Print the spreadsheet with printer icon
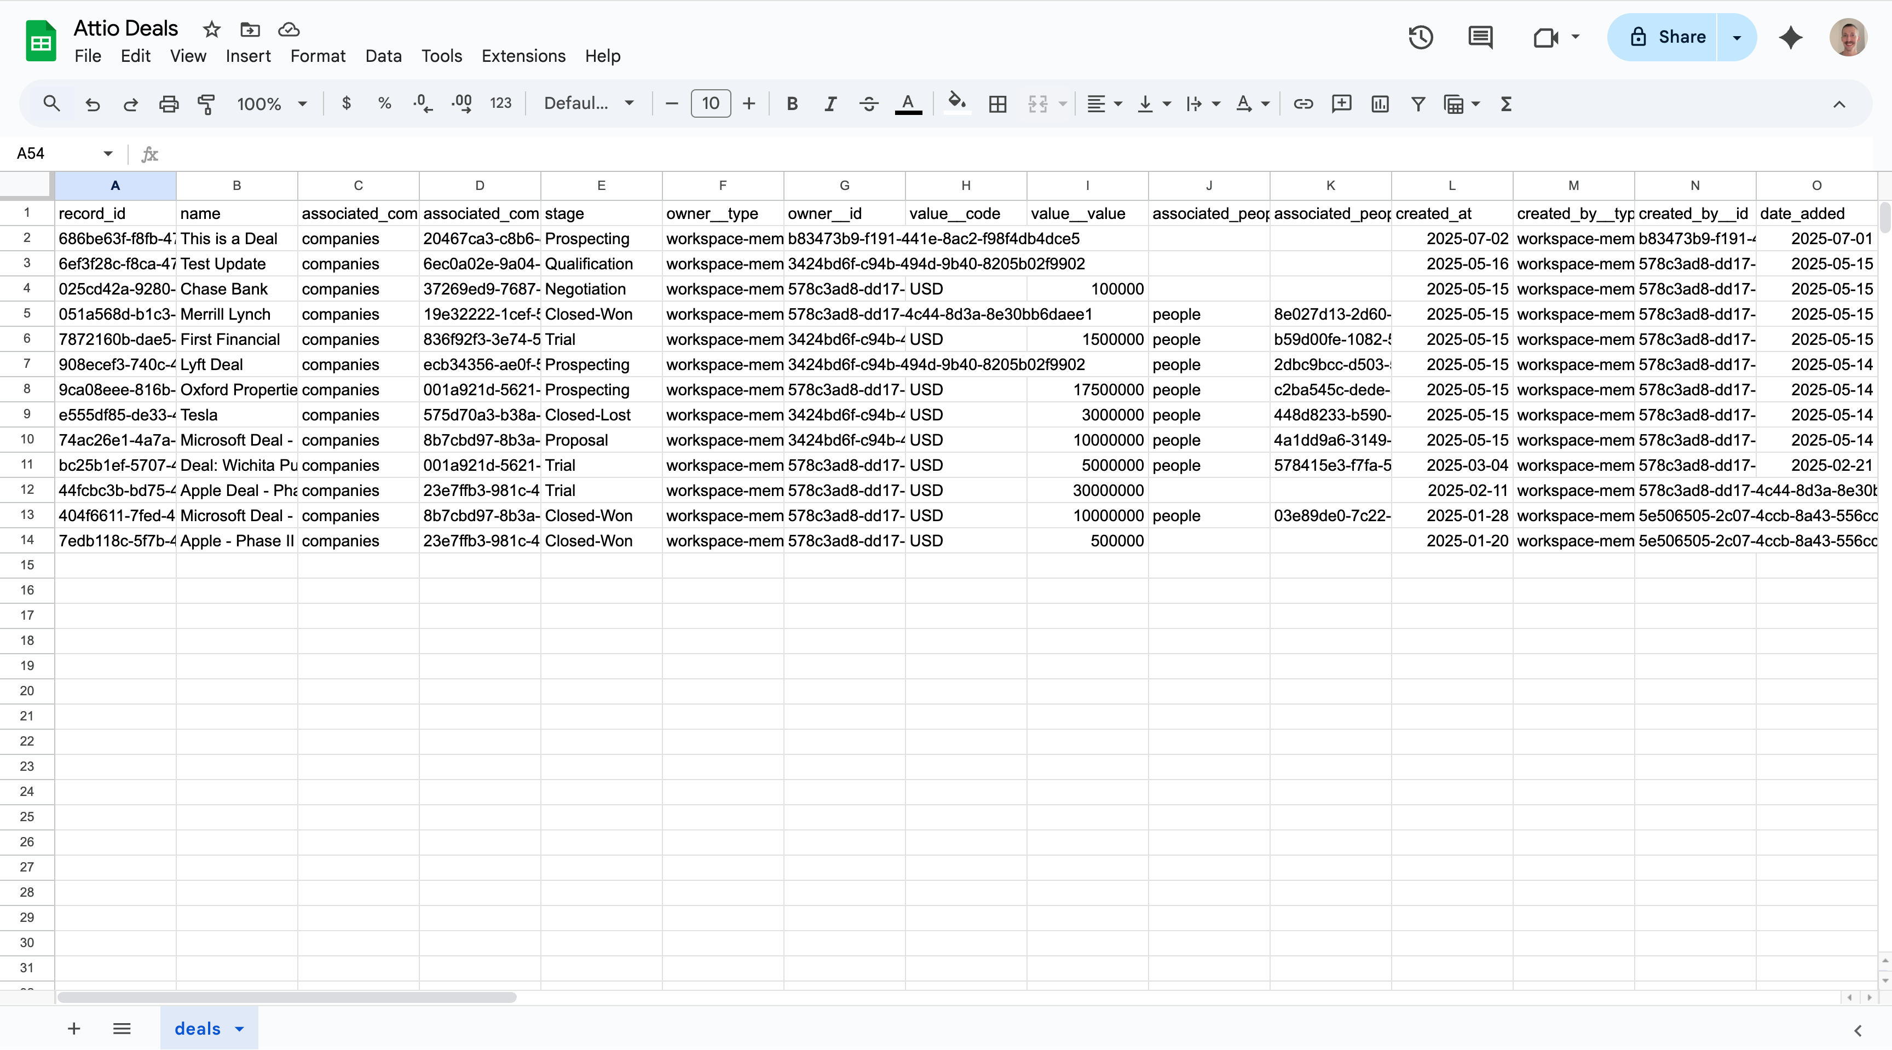This screenshot has width=1892, height=1050. [x=168, y=103]
